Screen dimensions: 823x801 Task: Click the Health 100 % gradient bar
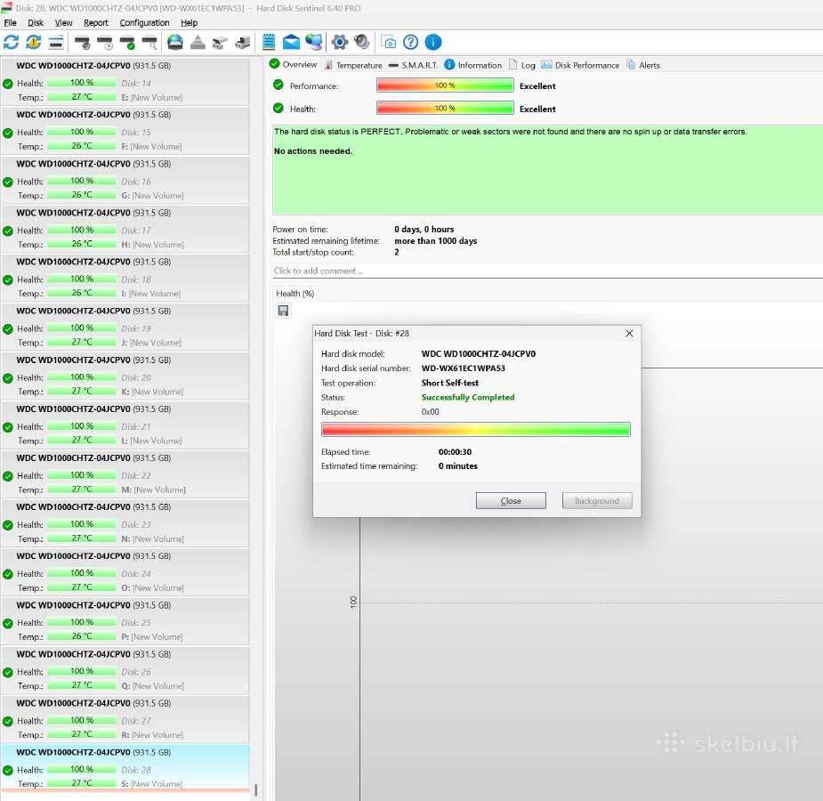point(445,108)
